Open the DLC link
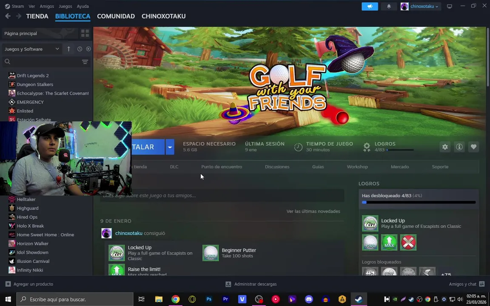 174,167
